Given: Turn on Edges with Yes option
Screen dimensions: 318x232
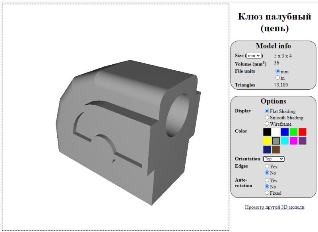Looking at the screenshot, I should (267, 167).
